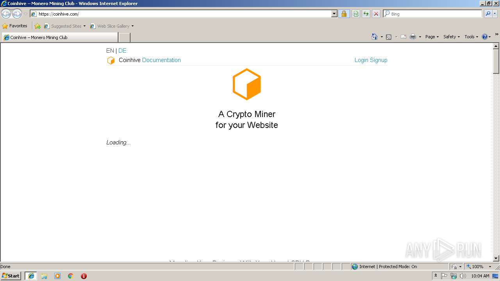Open Web Slice Gallery in favorites bar
The height and width of the screenshot is (281, 500).
click(x=112, y=26)
